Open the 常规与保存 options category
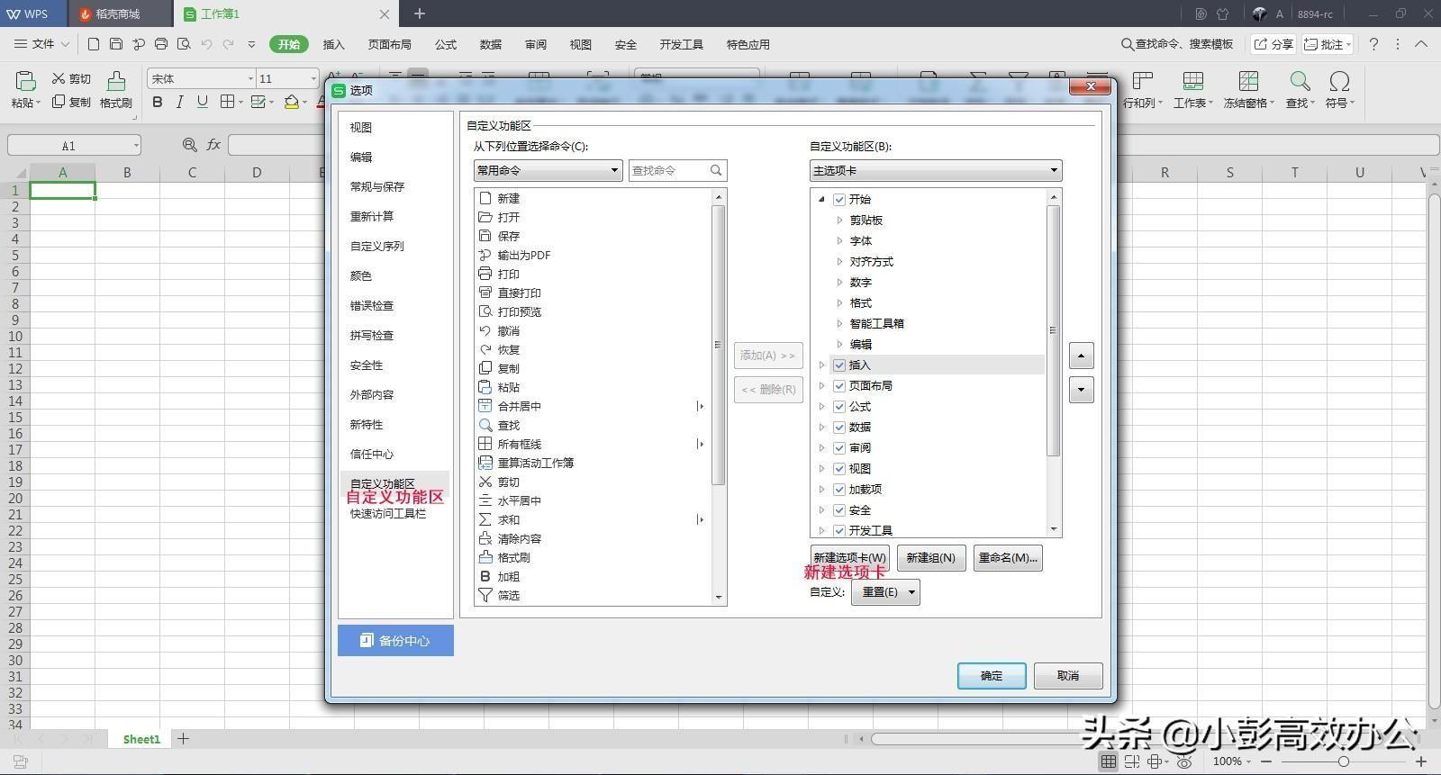The height and width of the screenshot is (775, 1441). pyautogui.click(x=377, y=187)
